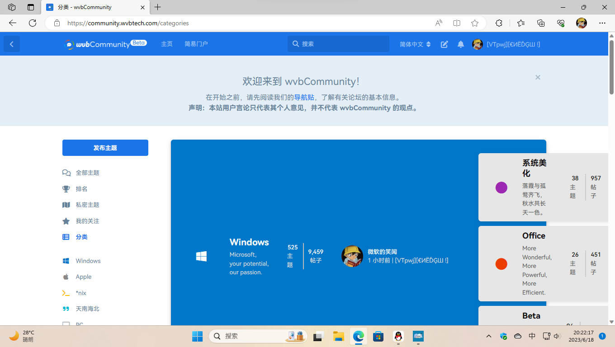The image size is (615, 347).
Task: Go back with browser back arrow
Action: pos(13,23)
